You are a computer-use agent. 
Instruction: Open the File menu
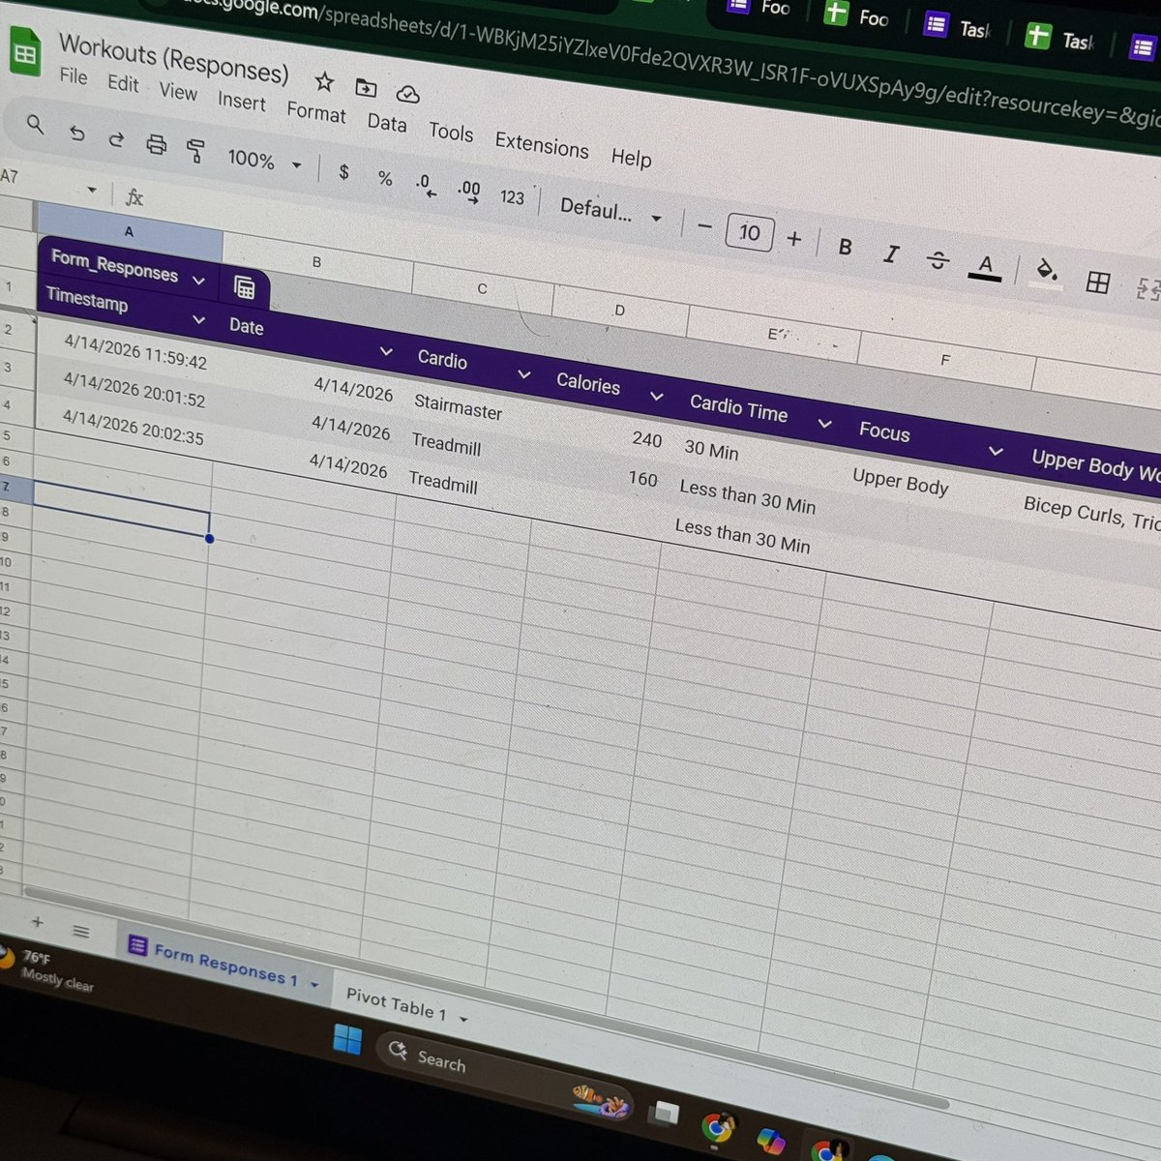click(x=73, y=75)
